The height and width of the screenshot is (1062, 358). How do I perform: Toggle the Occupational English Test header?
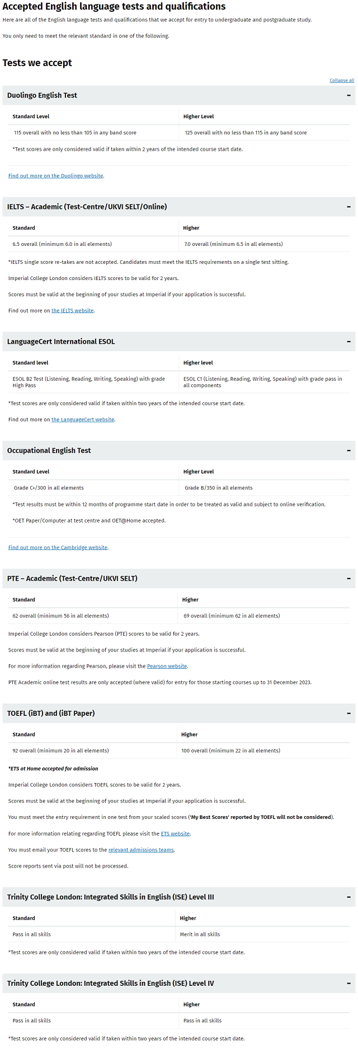point(179,450)
